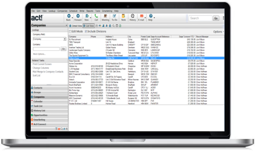Click the To-Do toolbar icon

pyautogui.click(x=114, y=16)
